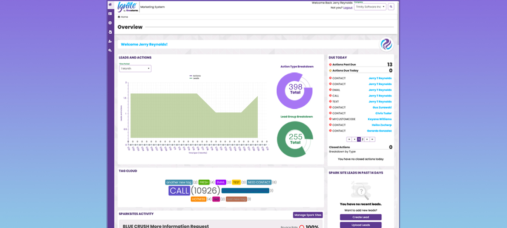Open the Gerardo Gonzalez contact link

pyautogui.click(x=379, y=131)
